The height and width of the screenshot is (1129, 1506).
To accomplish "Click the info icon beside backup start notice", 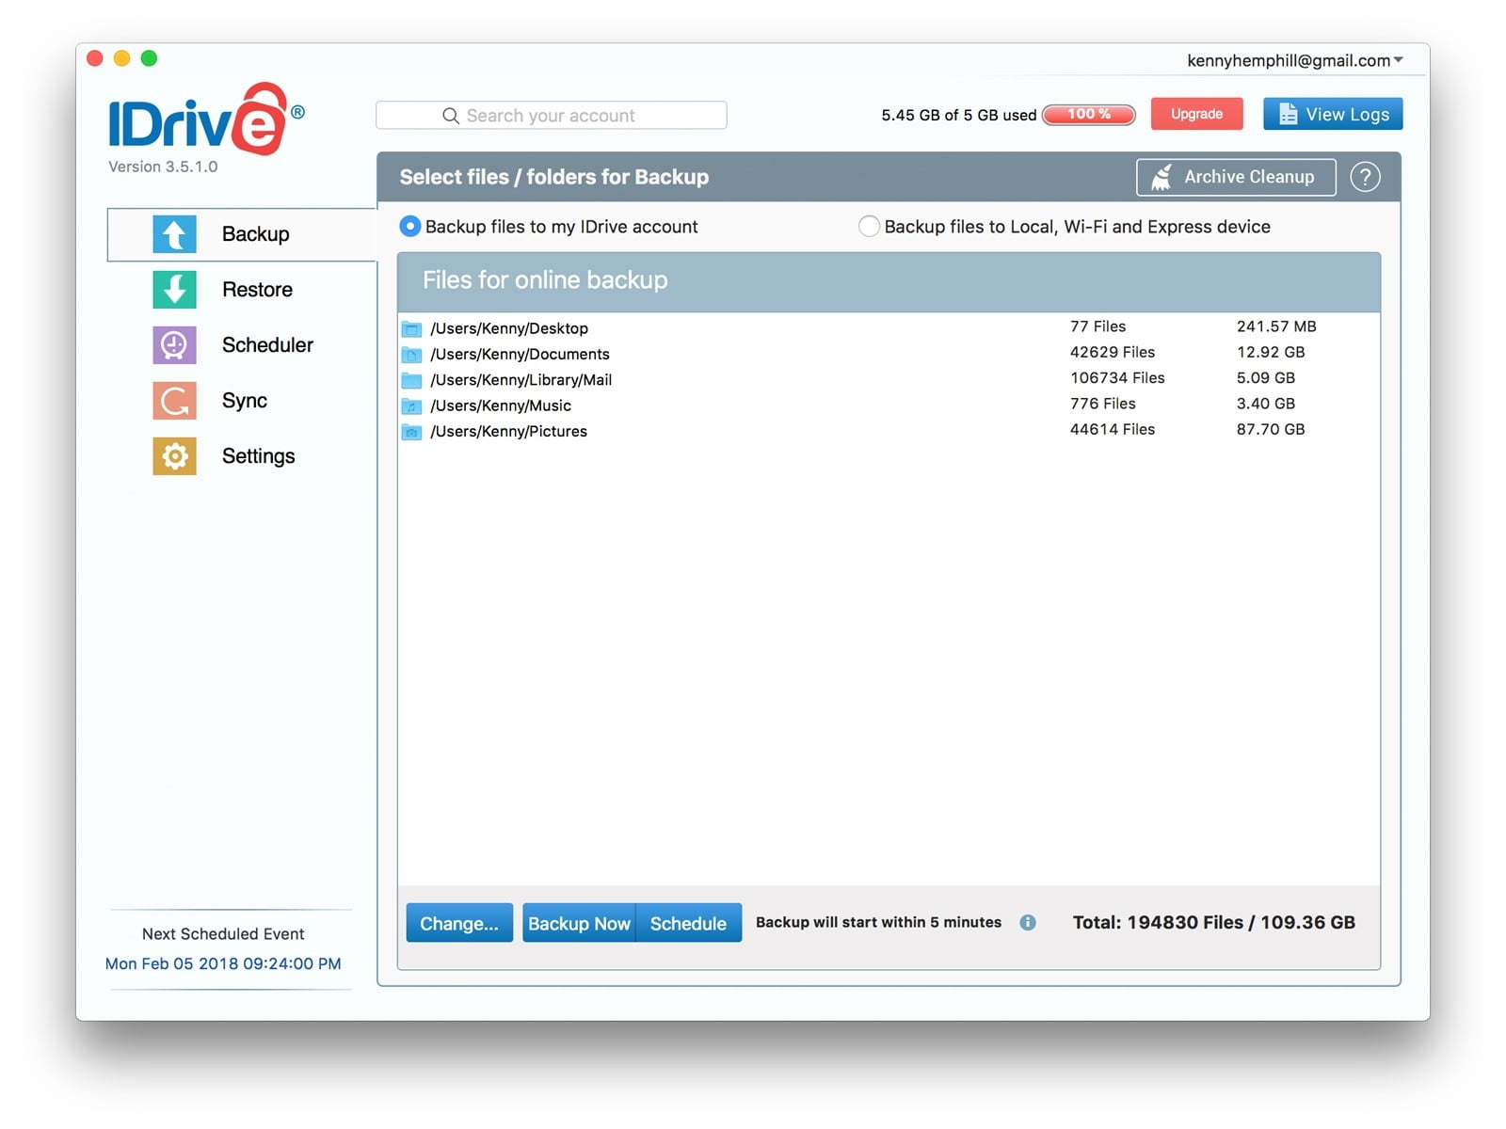I will click(x=1028, y=923).
